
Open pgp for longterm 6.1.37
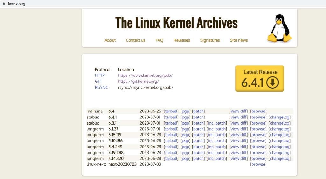(185, 129)
